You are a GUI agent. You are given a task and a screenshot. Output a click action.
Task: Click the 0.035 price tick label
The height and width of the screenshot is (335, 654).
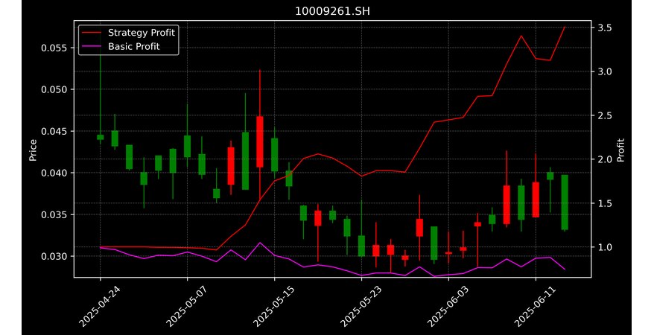pyautogui.click(x=54, y=214)
